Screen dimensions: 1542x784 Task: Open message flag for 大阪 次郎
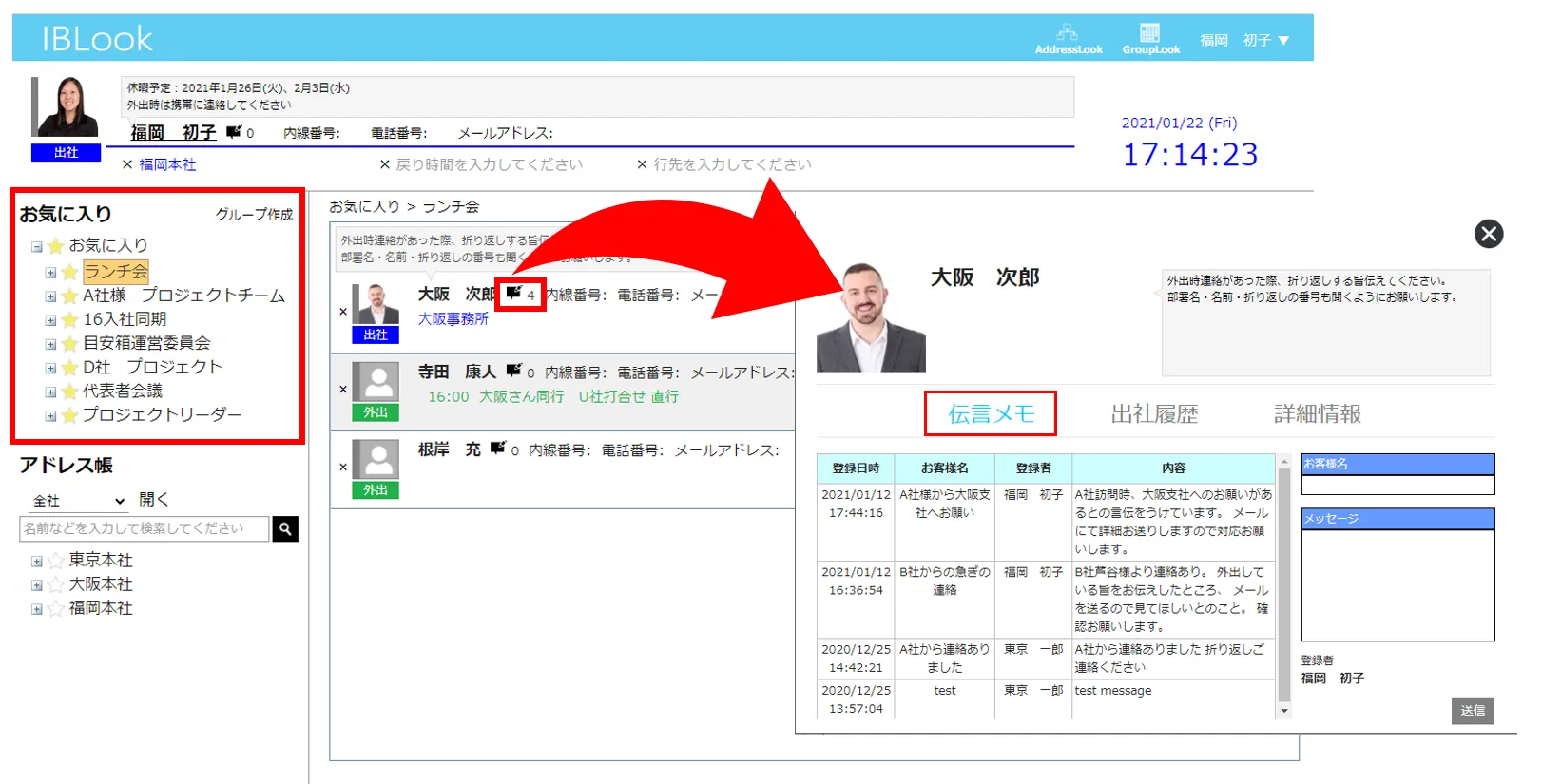pos(513,294)
